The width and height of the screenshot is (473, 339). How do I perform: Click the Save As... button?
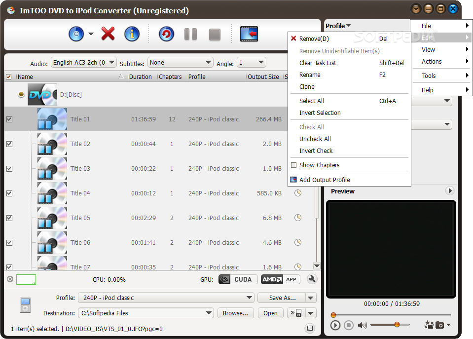tap(282, 298)
